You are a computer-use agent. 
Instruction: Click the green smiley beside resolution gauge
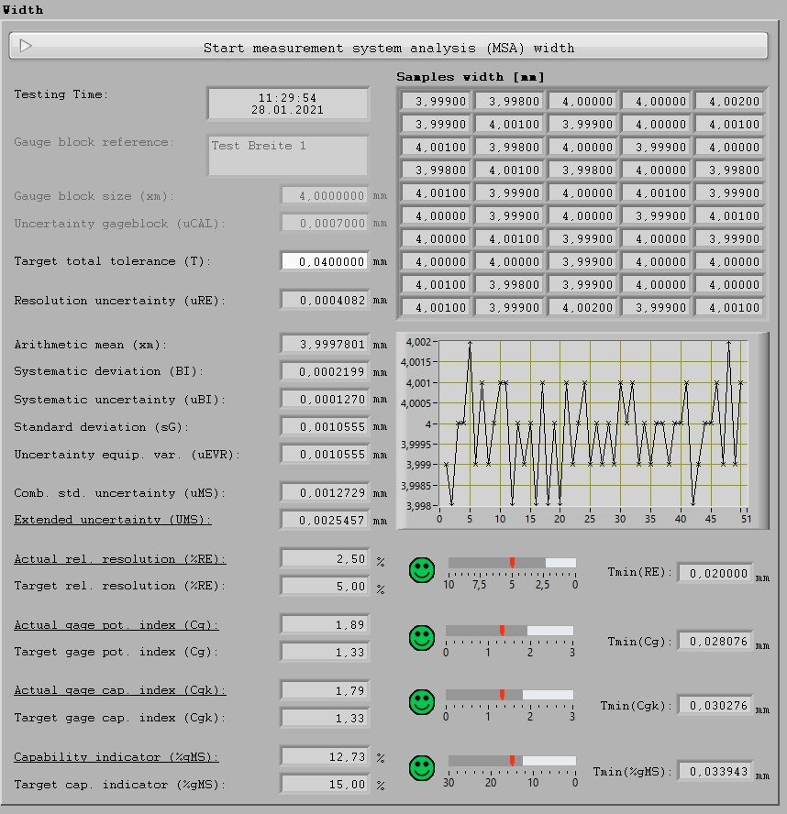422,569
